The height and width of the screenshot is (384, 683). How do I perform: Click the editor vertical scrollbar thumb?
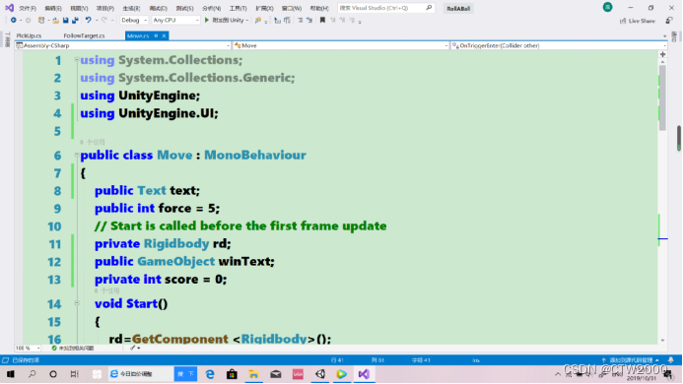[x=662, y=97]
